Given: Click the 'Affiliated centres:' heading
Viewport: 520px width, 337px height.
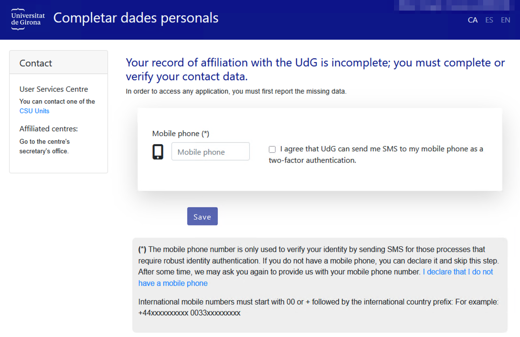Looking at the screenshot, I should 48,129.
